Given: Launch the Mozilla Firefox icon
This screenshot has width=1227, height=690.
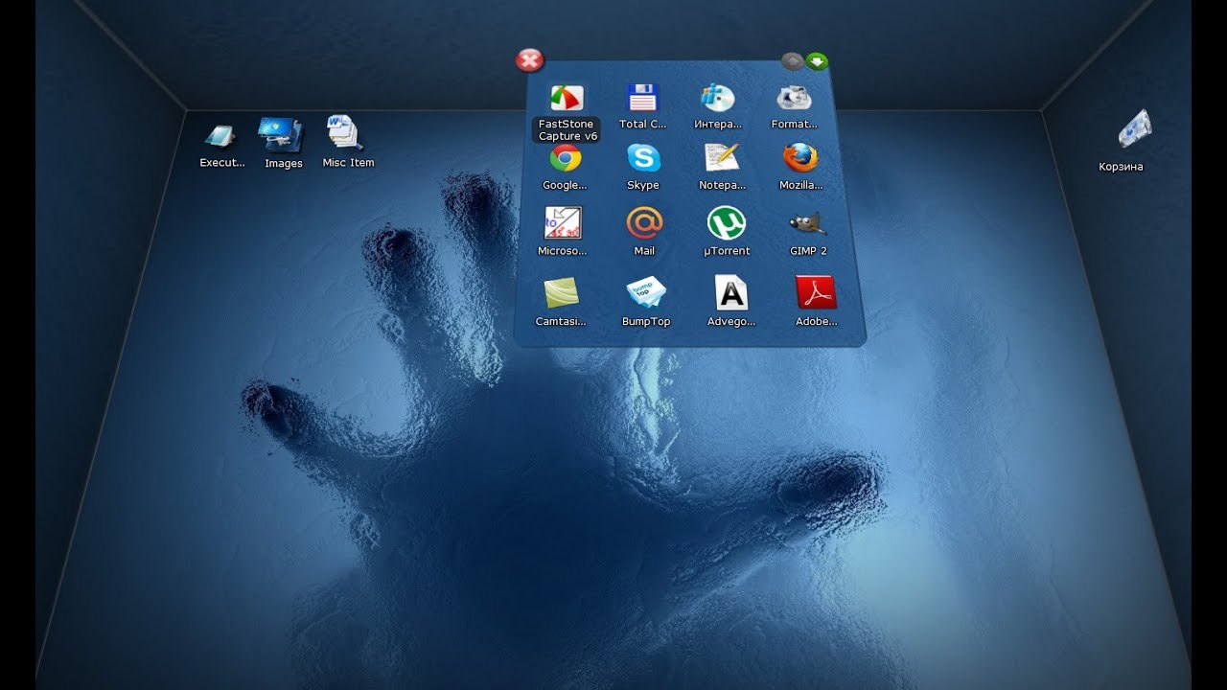Looking at the screenshot, I should point(800,157).
